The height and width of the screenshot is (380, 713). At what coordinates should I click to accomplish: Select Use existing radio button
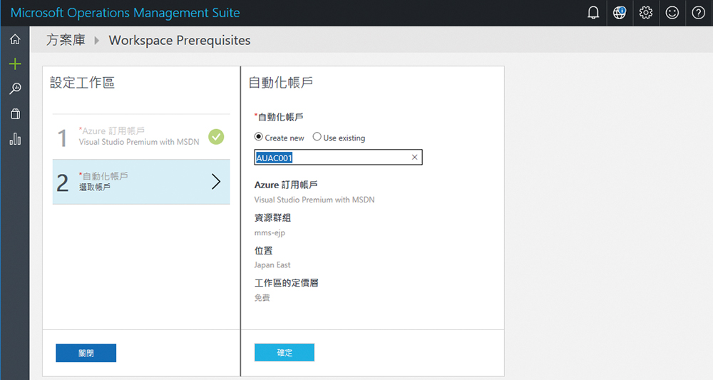click(x=317, y=137)
